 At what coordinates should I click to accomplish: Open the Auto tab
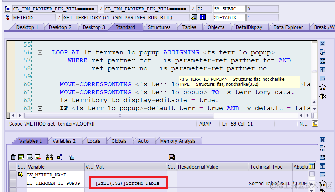[143, 141]
